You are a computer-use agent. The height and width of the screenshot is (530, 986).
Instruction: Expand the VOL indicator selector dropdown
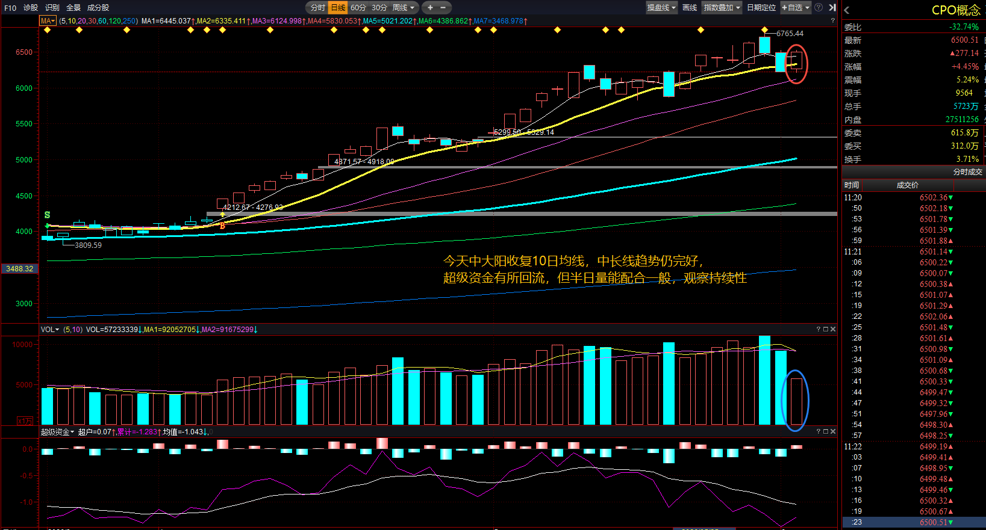point(50,330)
